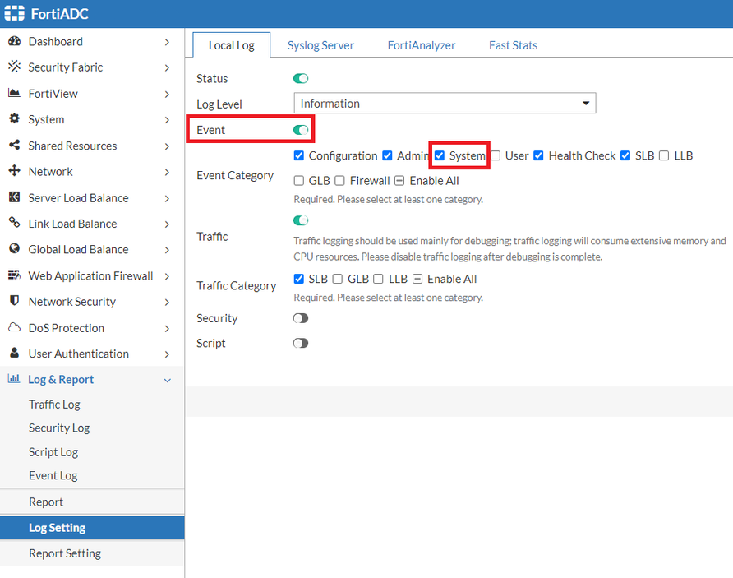Switch to the Fast Stats tab
This screenshot has width=733, height=578.
[513, 45]
